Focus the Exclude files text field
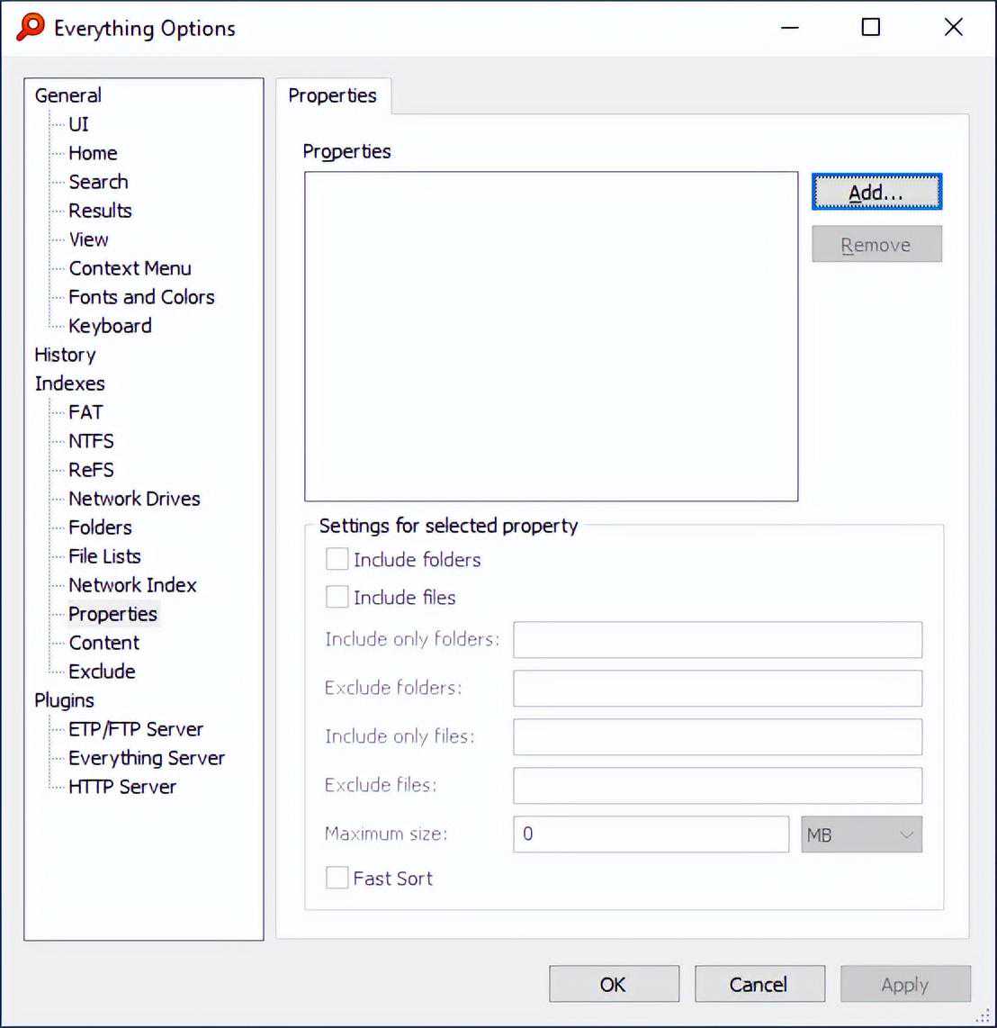This screenshot has width=997, height=1028. [716, 786]
